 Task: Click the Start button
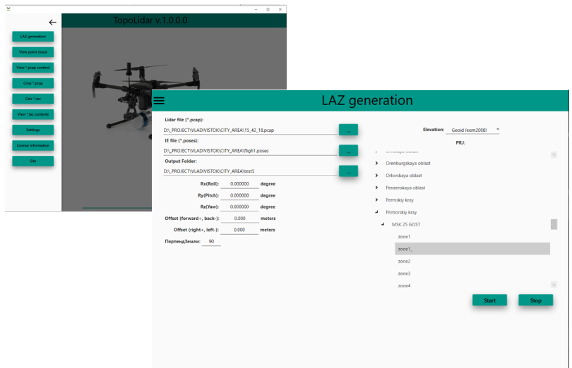pyautogui.click(x=489, y=300)
